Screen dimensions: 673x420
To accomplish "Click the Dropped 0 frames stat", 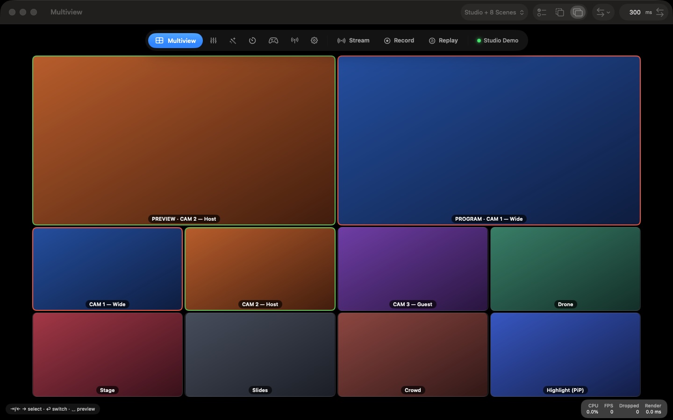I will 629,409.
